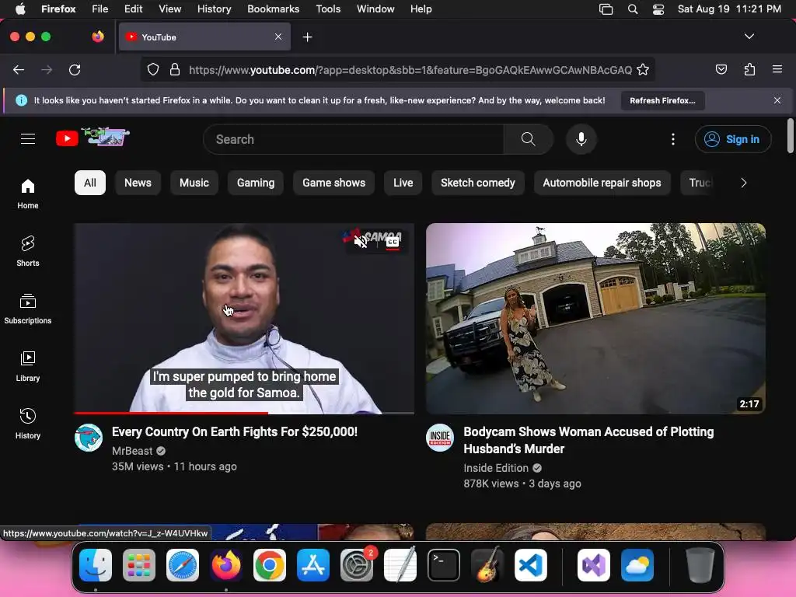Open macOS Spotlight search icon

click(633, 9)
